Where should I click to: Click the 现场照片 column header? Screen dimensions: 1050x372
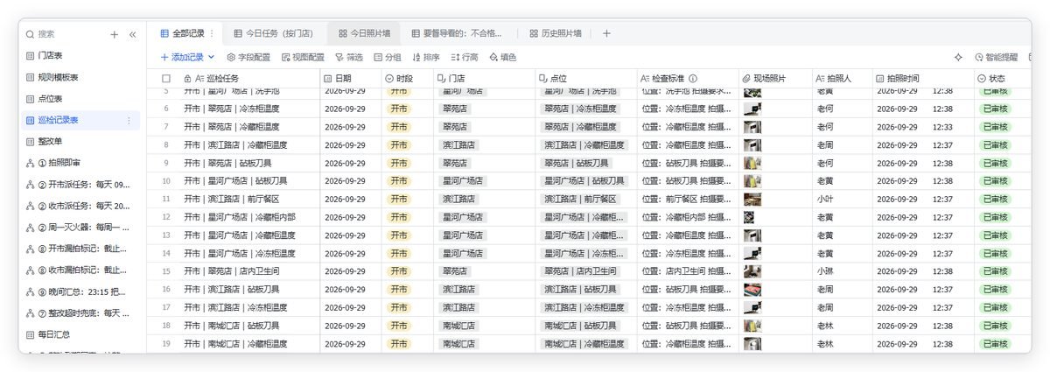[x=774, y=78]
